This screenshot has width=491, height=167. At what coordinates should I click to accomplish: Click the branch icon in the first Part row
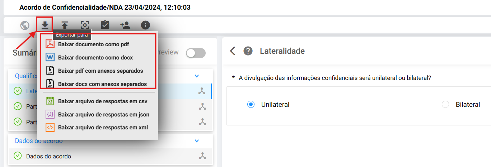202,106
